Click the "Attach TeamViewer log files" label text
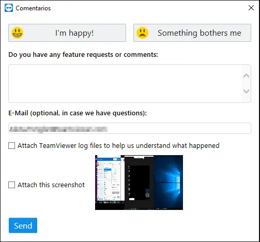The width and height of the screenshot is (260, 242). click(x=118, y=146)
